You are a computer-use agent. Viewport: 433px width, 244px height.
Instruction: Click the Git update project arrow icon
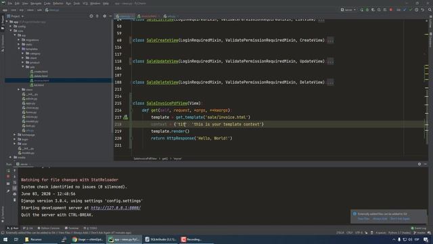click(x=405, y=10)
